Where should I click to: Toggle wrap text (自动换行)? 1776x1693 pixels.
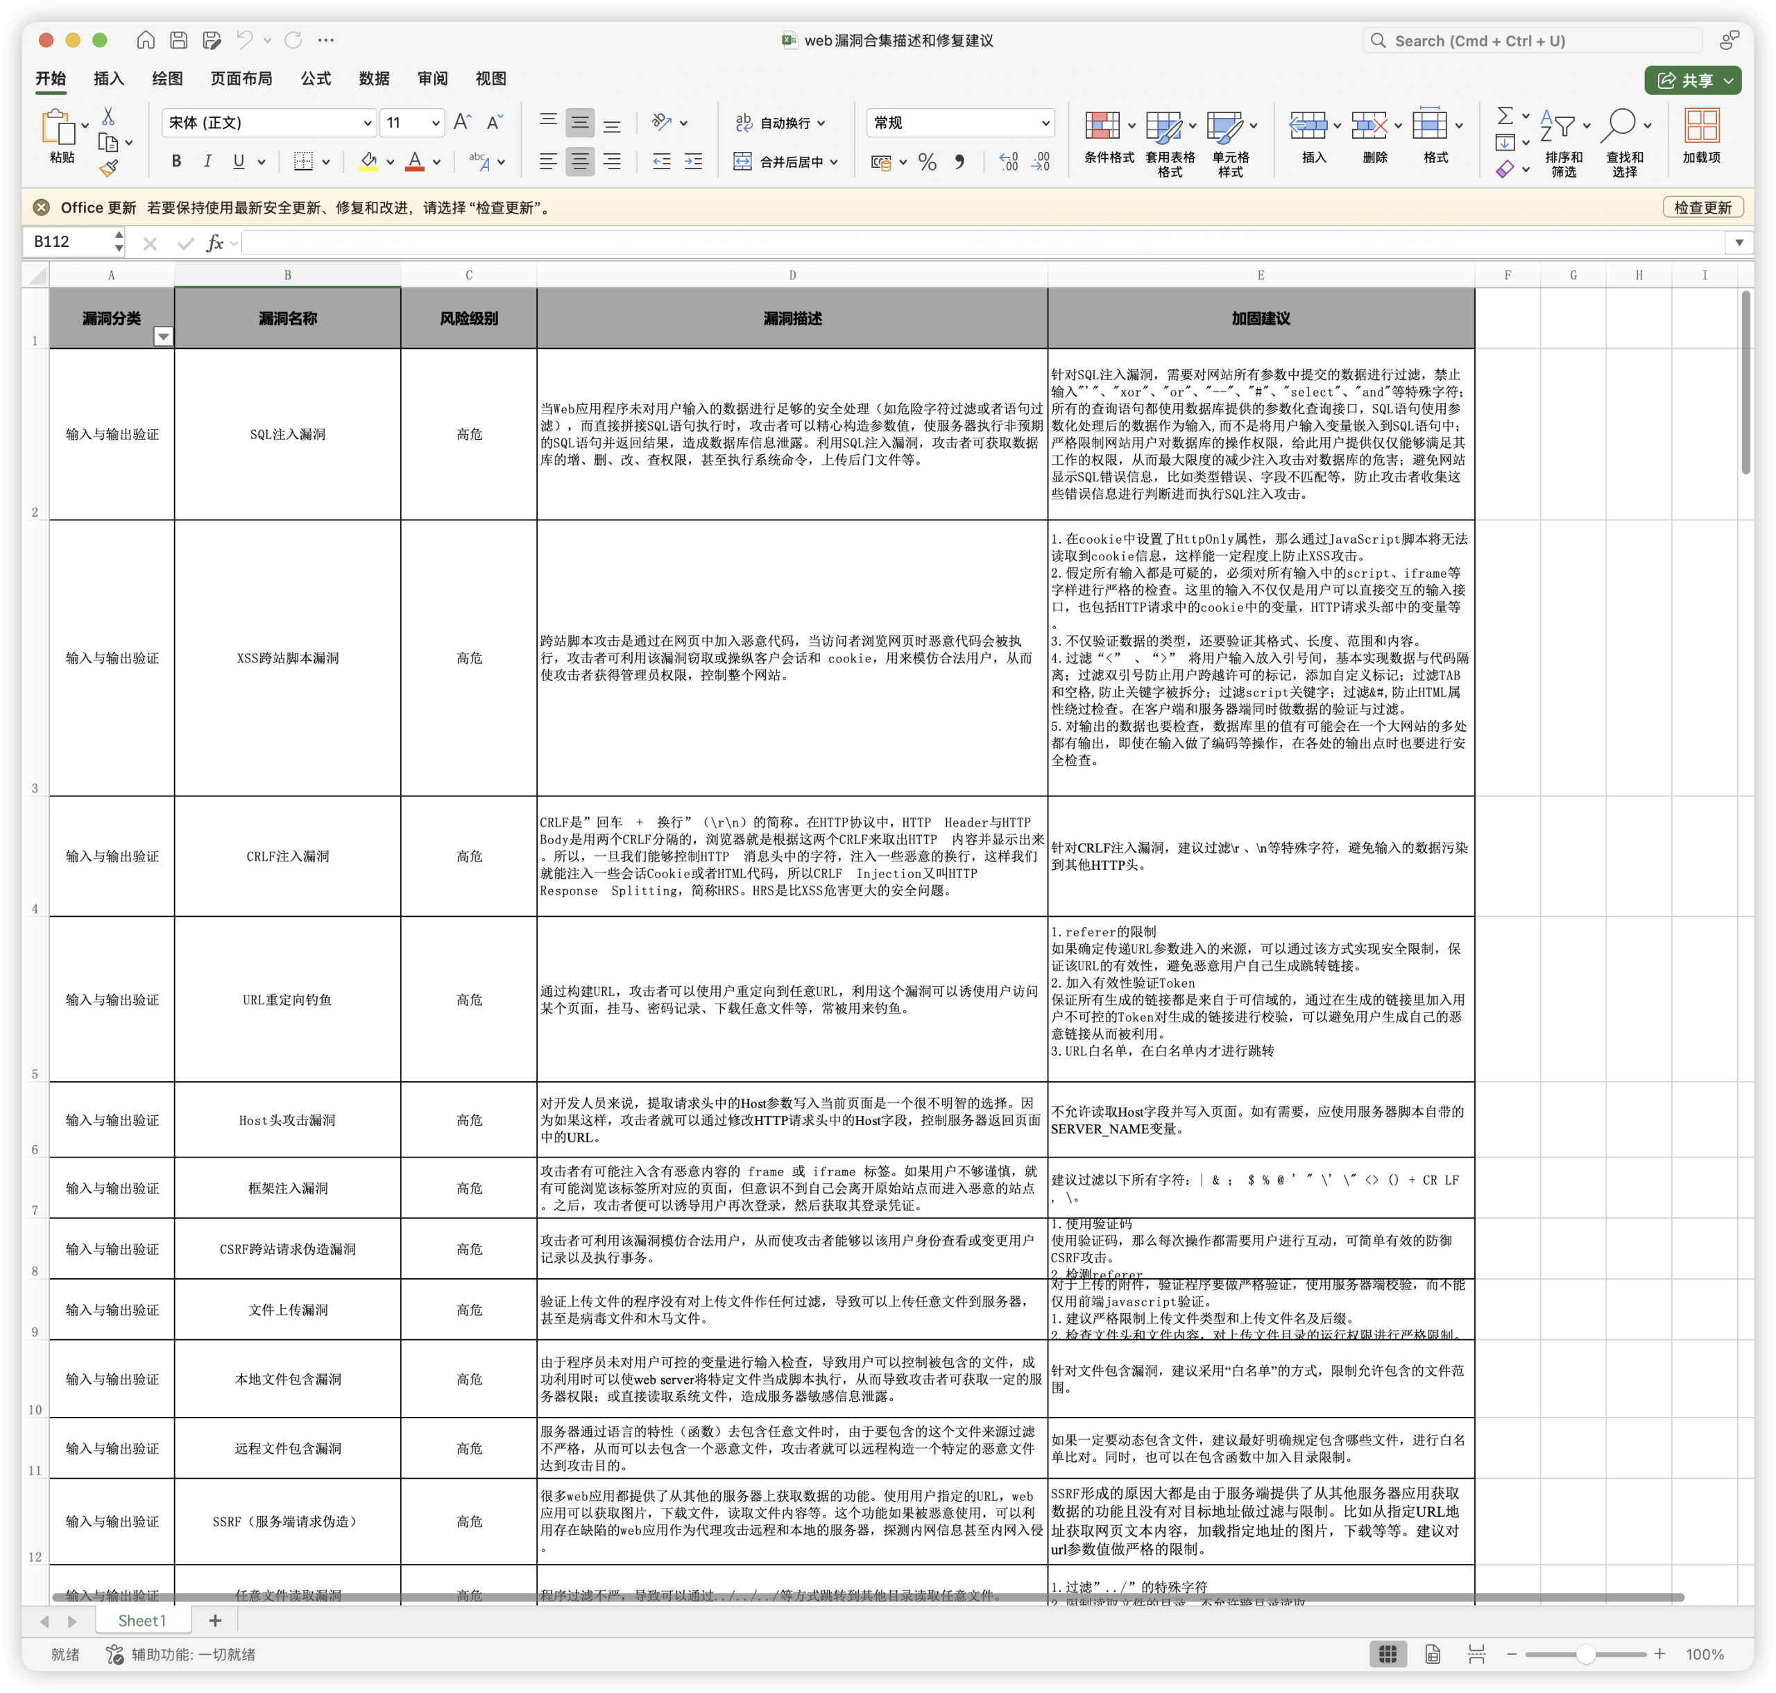[x=781, y=123]
